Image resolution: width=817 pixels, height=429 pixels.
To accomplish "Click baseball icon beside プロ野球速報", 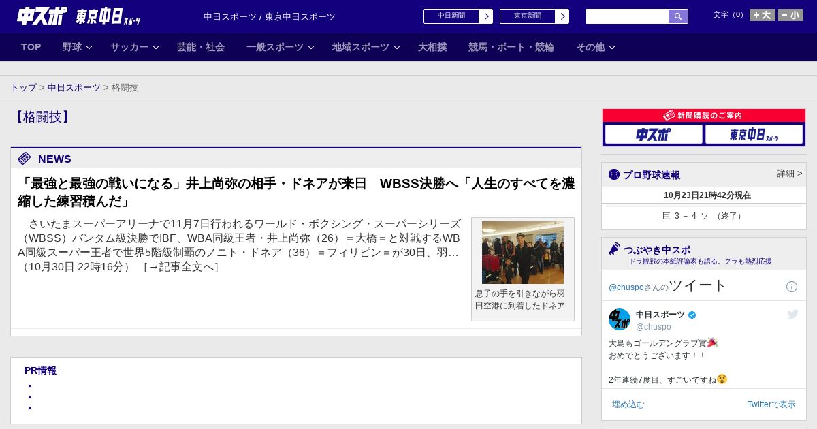I will (x=614, y=174).
